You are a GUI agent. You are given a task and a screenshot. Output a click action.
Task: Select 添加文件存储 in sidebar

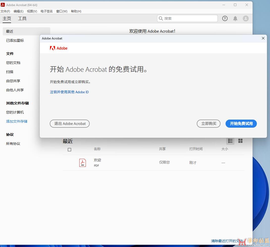pyautogui.click(x=17, y=121)
